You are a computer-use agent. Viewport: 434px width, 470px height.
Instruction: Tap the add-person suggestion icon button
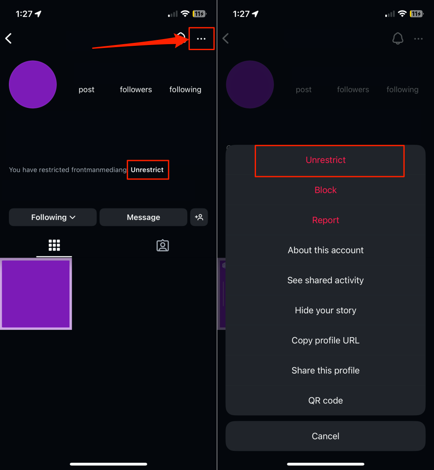[x=199, y=217]
